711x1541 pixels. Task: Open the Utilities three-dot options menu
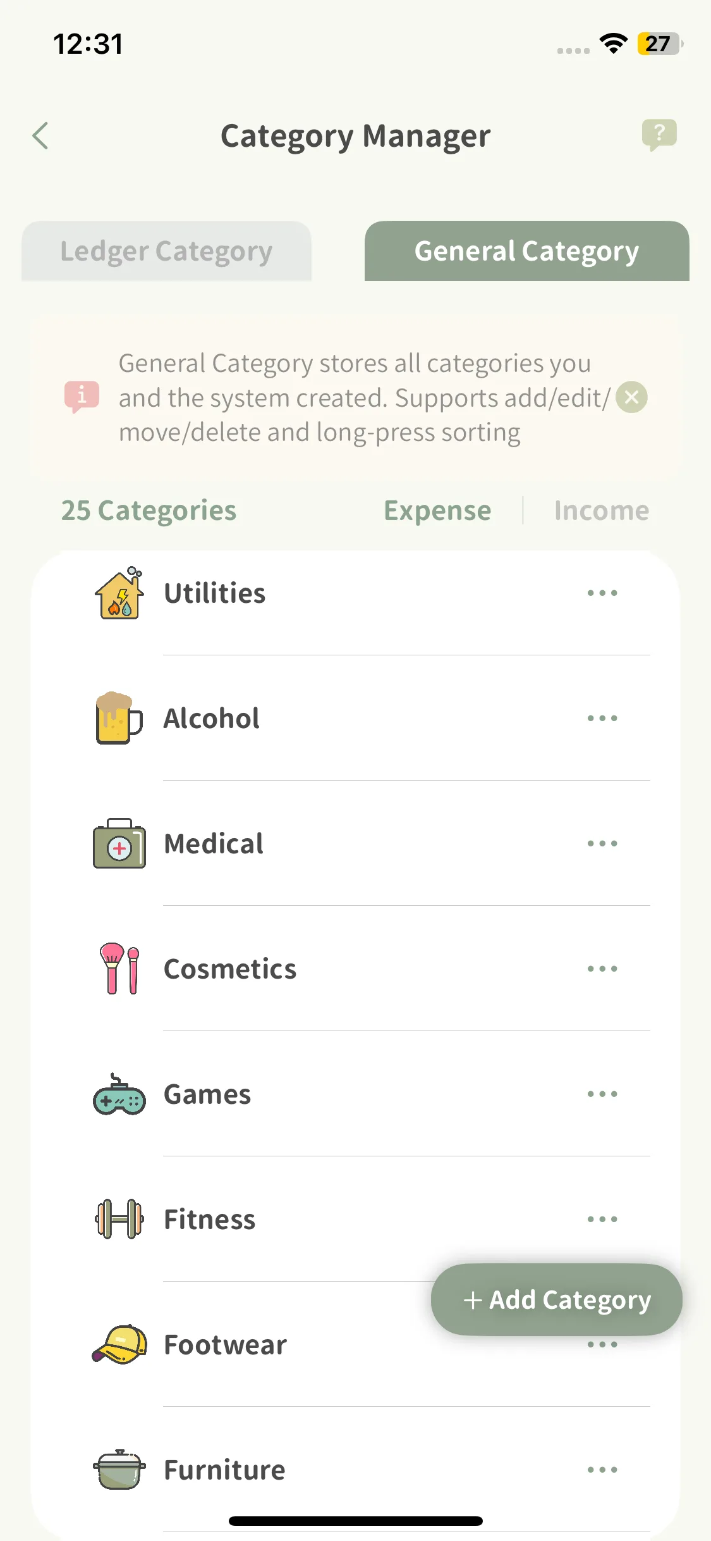[602, 593]
